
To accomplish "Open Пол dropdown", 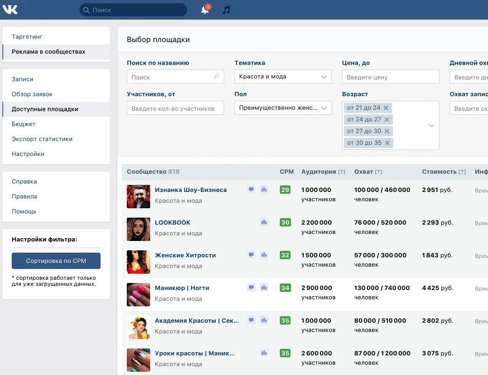I will pyautogui.click(x=283, y=108).
